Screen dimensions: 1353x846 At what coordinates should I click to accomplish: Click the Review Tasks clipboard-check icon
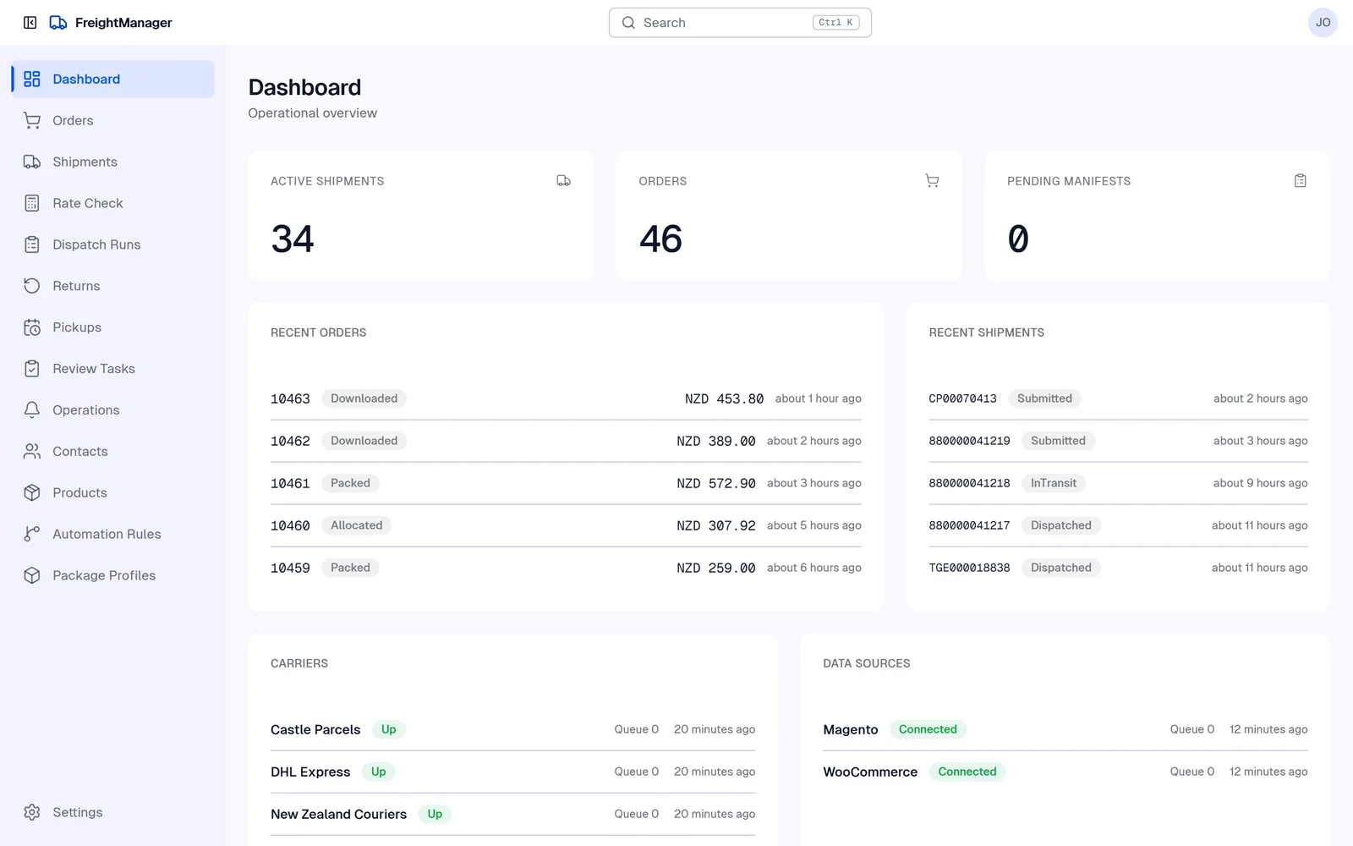click(32, 369)
